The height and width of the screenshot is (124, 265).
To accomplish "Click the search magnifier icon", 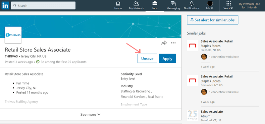I will pos(15,6).
